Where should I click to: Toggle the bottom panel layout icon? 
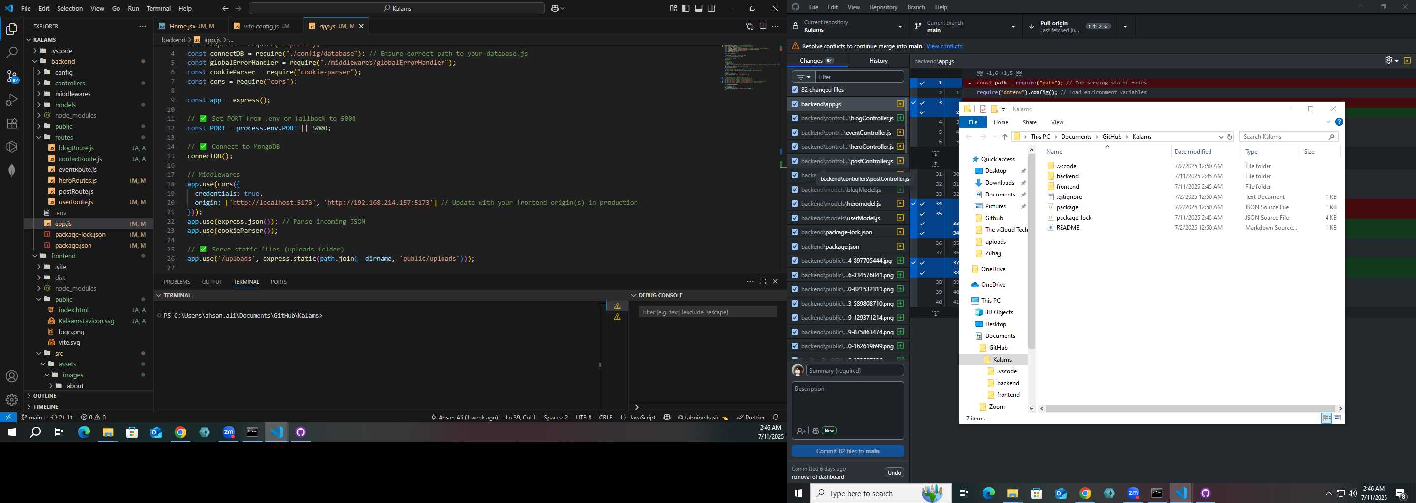coord(699,8)
